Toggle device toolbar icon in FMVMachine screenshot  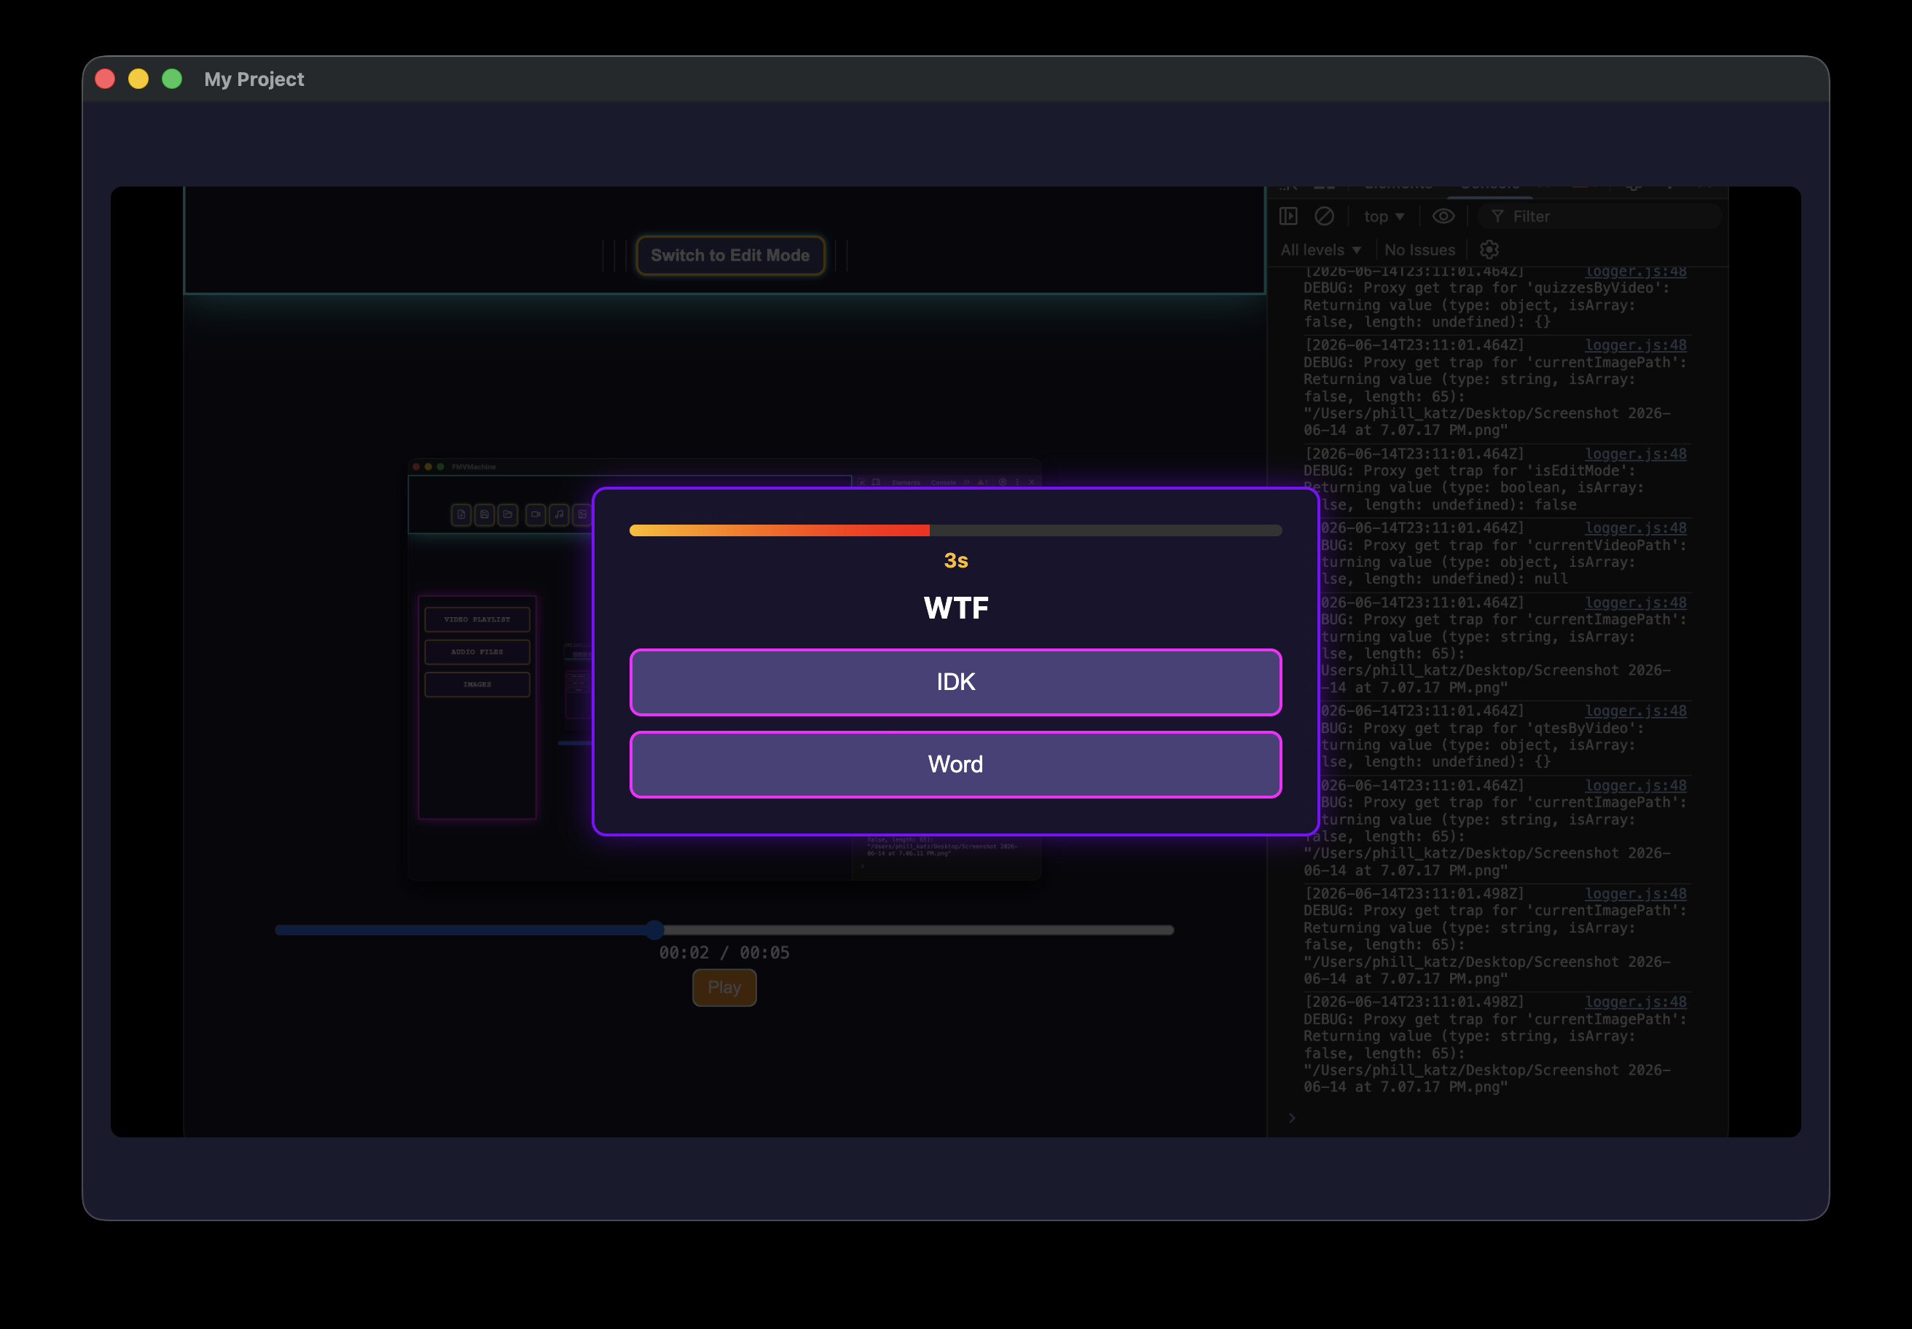(x=876, y=483)
